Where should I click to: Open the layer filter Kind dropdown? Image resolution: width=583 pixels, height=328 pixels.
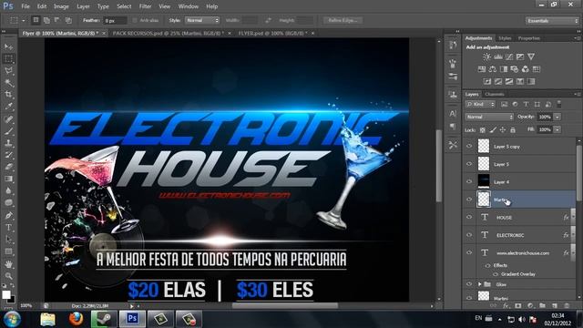click(x=481, y=105)
